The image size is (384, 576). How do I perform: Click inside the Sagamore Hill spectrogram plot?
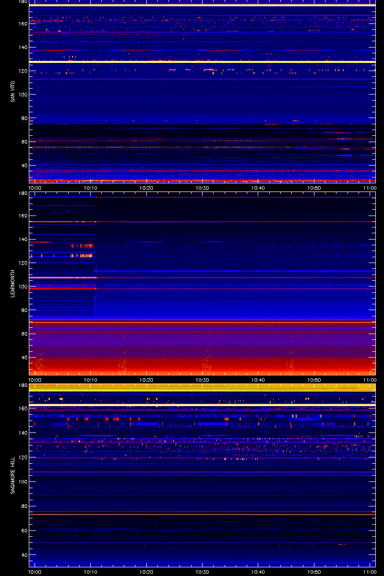pos(202,475)
